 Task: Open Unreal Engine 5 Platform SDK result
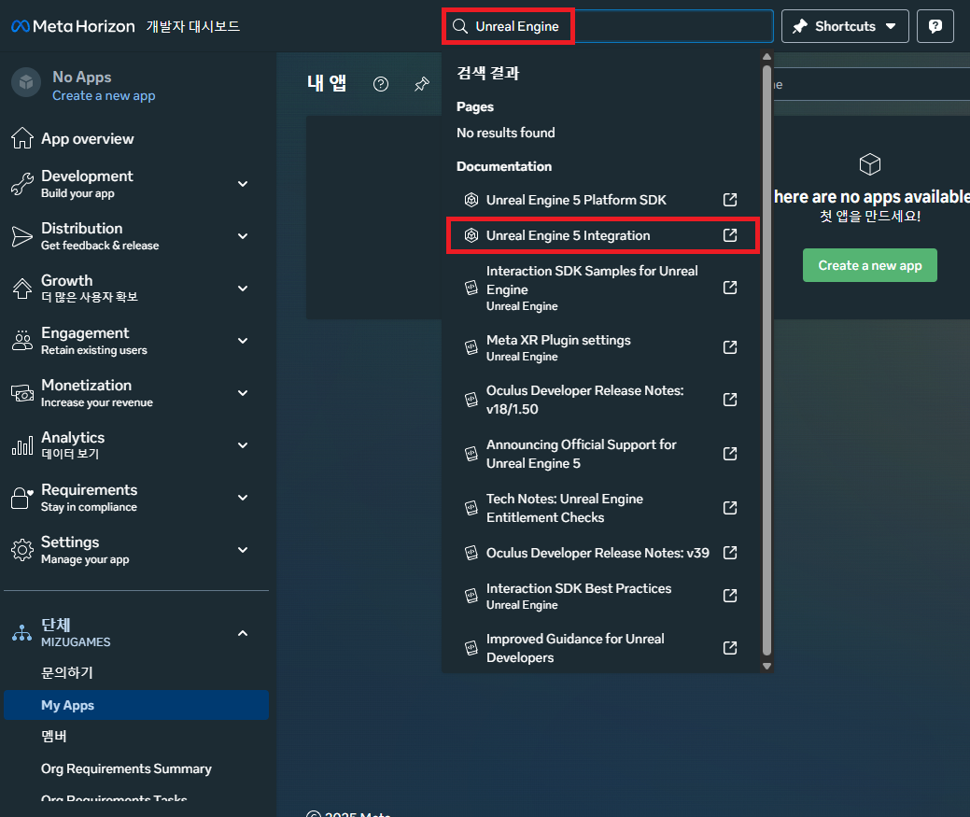pos(600,200)
